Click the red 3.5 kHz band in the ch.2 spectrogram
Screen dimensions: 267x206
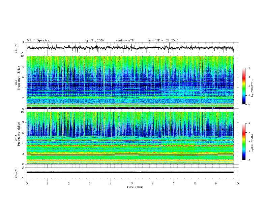[130, 146]
